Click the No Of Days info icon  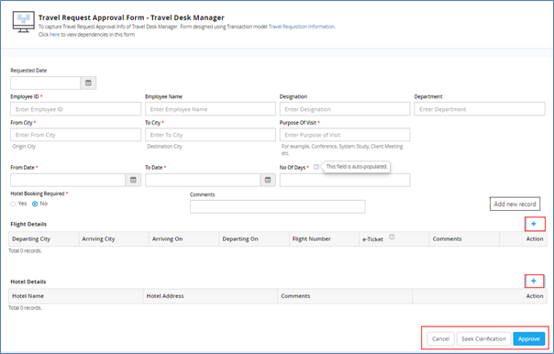[316, 167]
